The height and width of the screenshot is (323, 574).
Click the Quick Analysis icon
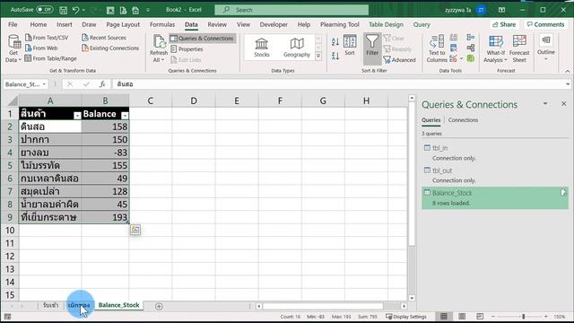point(135,230)
